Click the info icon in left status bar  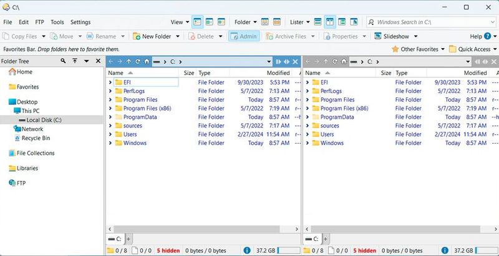247,250
